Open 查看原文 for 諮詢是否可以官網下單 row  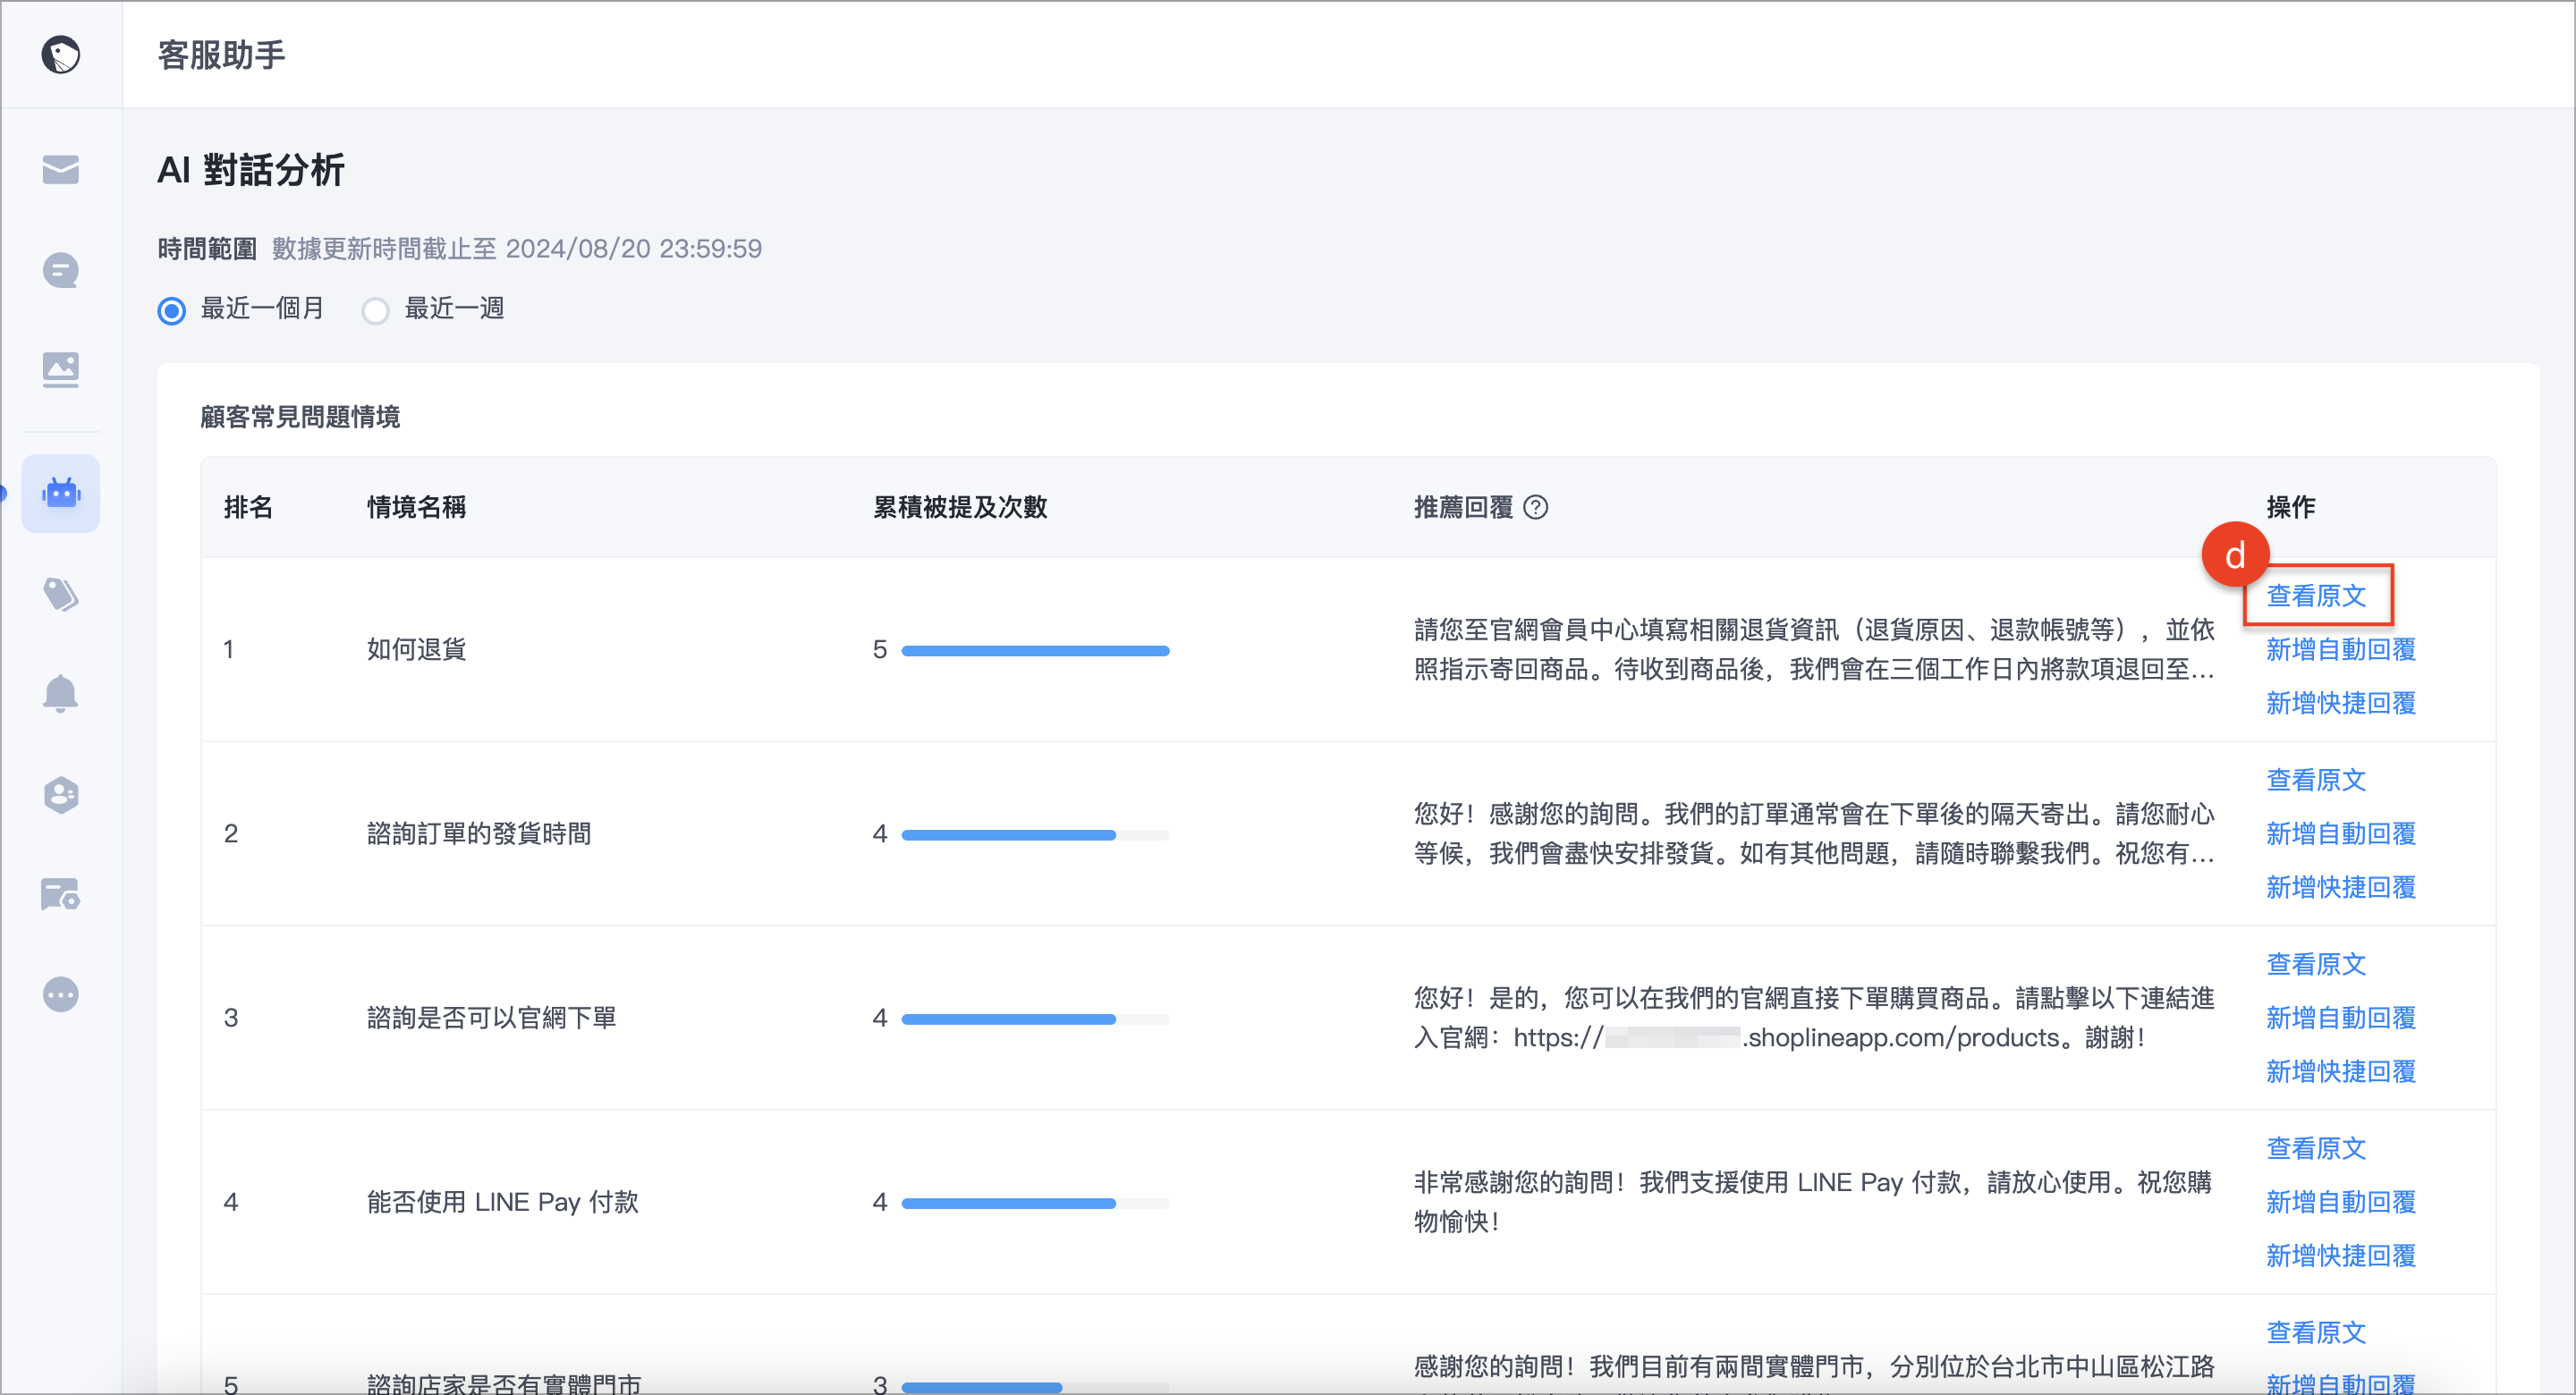tap(2315, 963)
